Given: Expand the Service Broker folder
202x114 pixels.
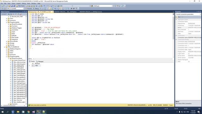Looking at the screenshot, I should [7, 41].
